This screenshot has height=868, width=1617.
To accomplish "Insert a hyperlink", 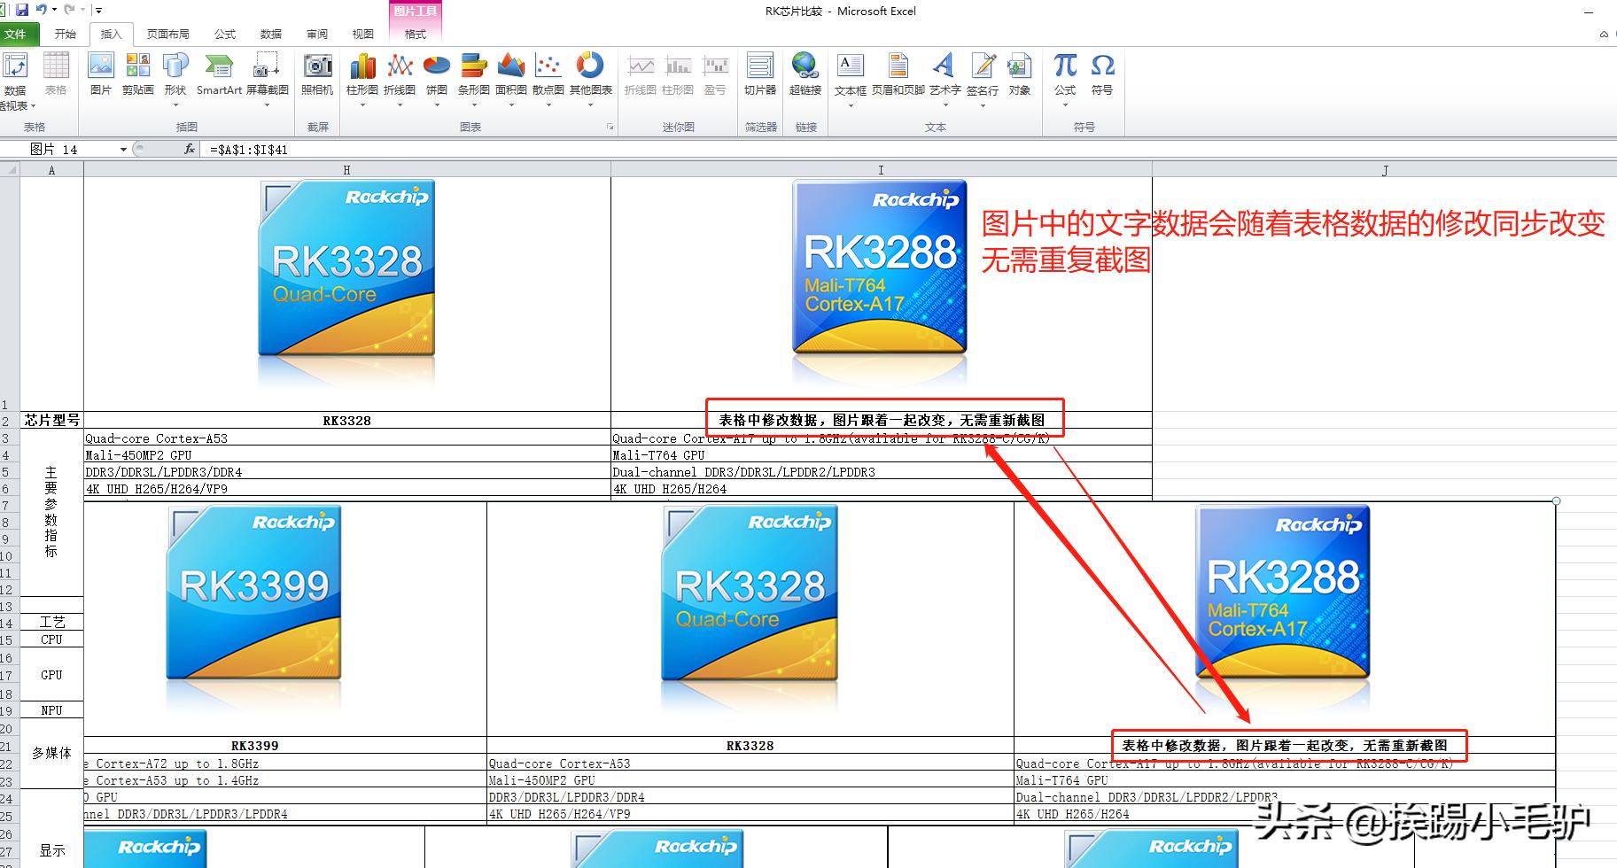I will (x=803, y=75).
